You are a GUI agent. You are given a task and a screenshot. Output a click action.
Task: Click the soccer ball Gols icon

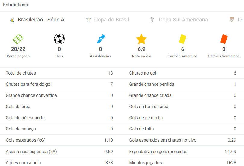(x=59, y=39)
